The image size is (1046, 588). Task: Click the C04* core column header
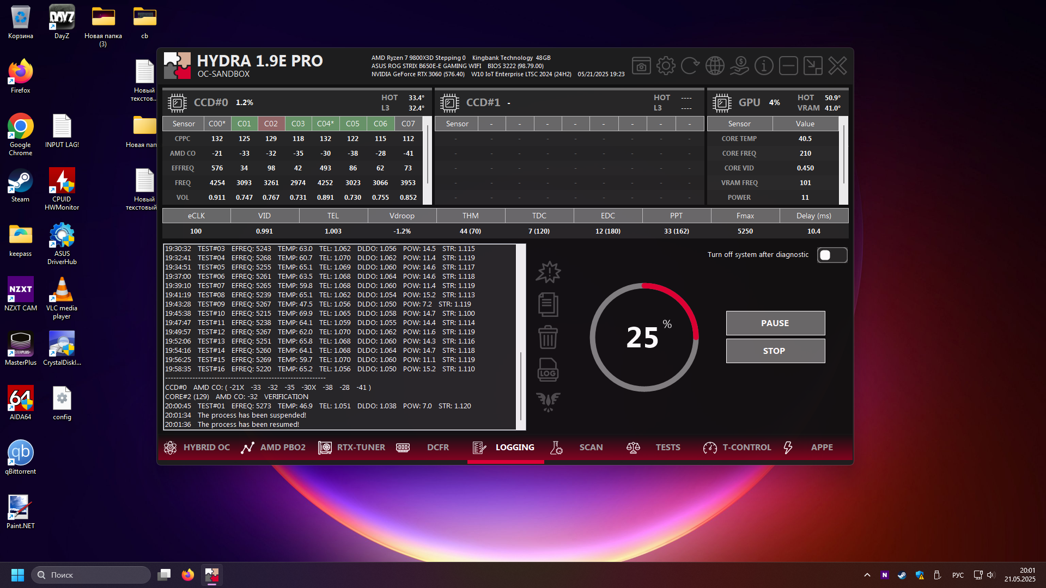325,124
